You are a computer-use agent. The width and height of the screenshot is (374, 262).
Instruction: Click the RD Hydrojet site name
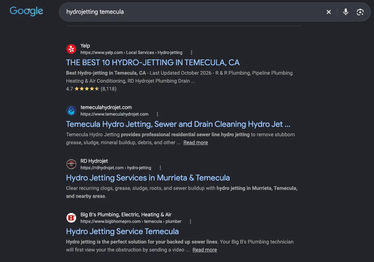click(94, 161)
